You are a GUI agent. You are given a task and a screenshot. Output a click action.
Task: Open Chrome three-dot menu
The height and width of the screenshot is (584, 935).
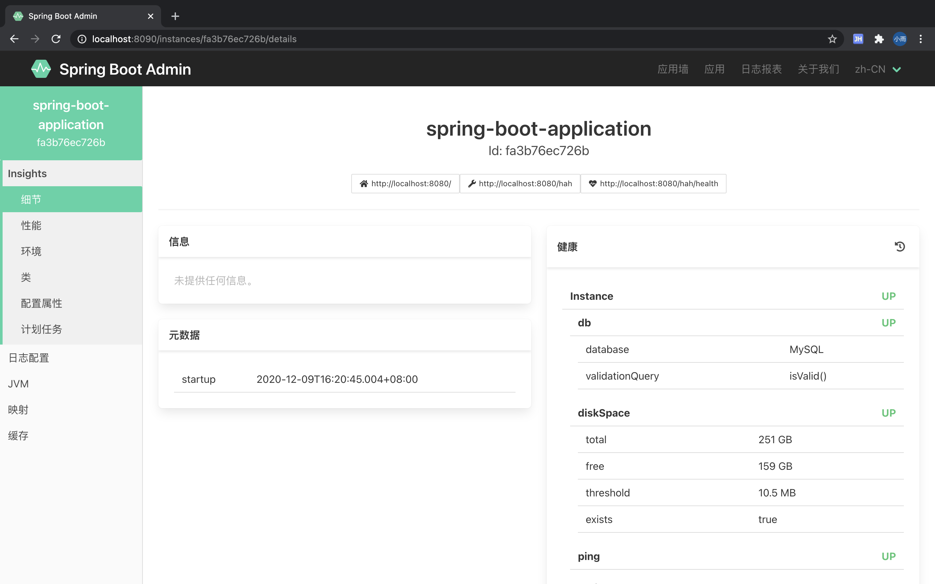point(921,39)
